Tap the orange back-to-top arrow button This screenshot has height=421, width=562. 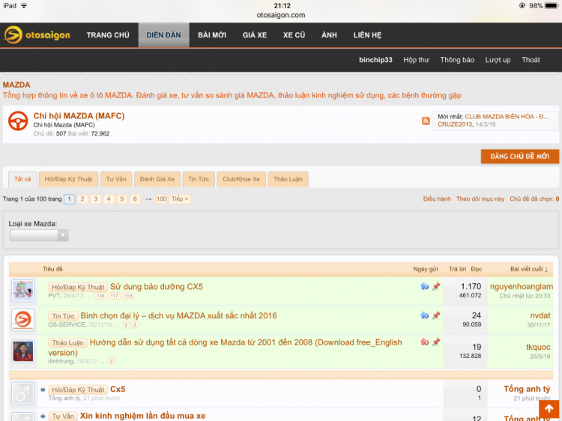549,408
